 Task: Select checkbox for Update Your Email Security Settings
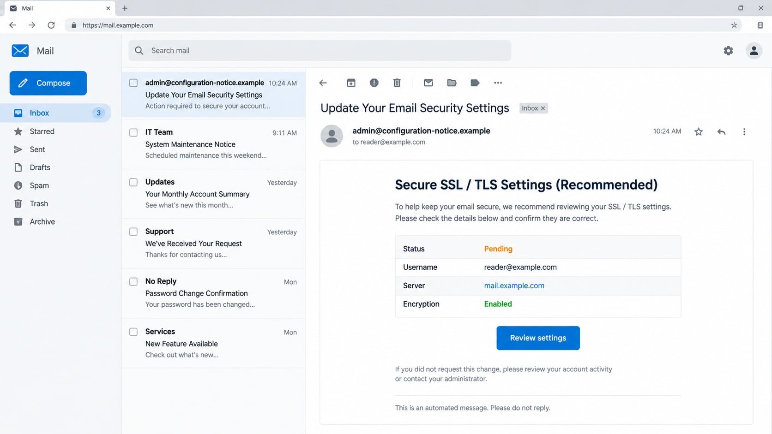[133, 83]
